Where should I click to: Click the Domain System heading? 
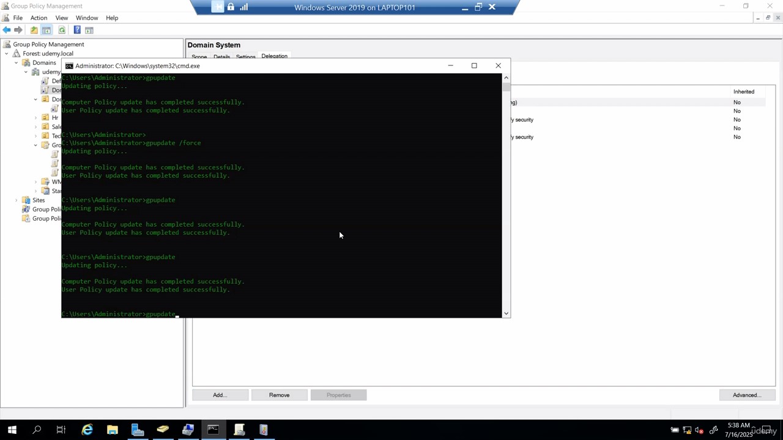214,45
